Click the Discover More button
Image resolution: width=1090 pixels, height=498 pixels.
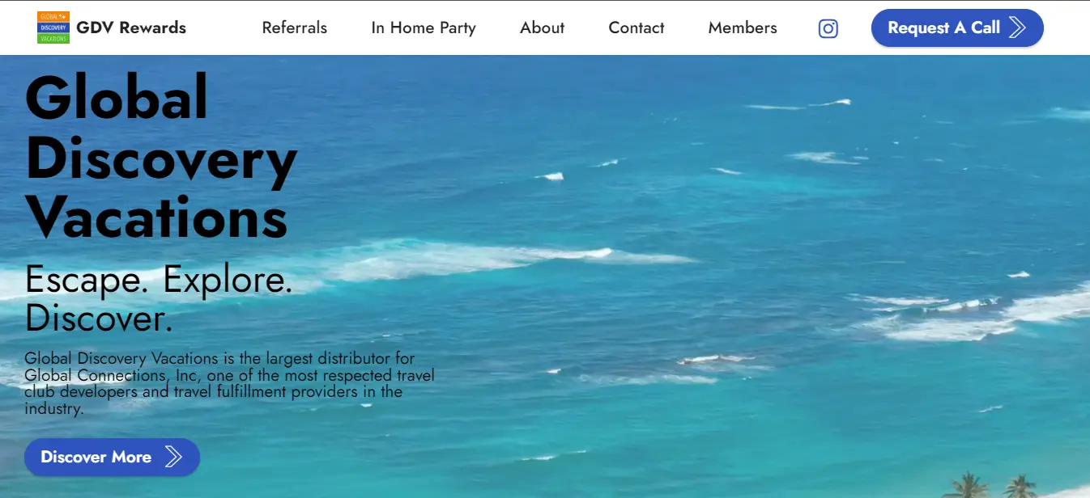tap(112, 457)
